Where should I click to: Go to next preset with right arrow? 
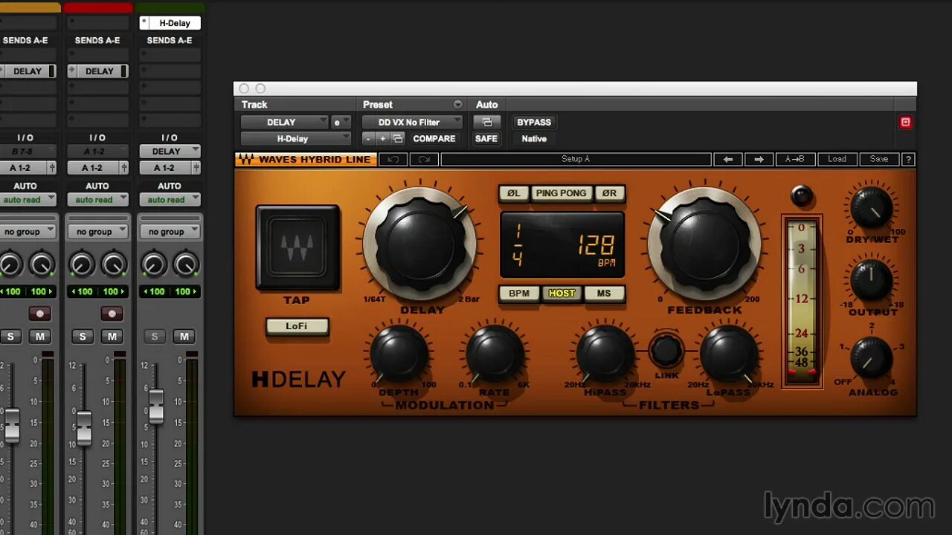759,159
